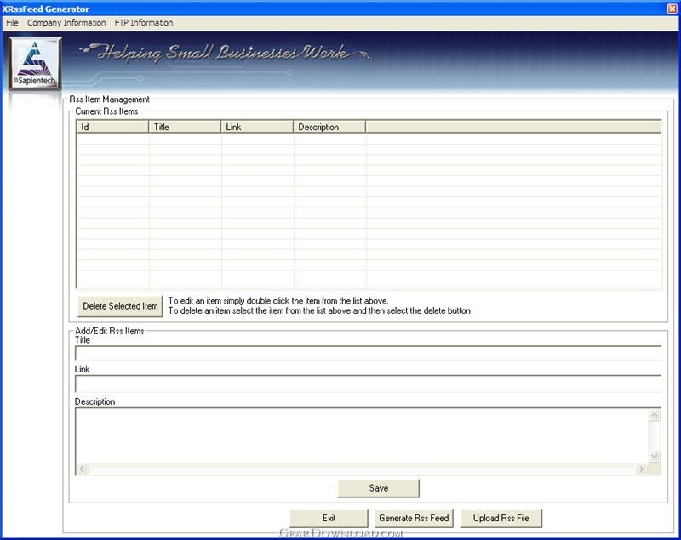Click the Description scrollbar down arrow
This screenshot has width=681, height=540.
coord(654,457)
